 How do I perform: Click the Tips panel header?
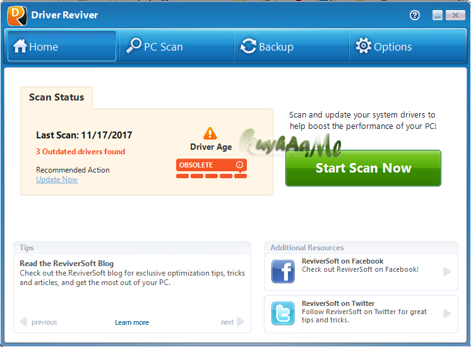pos(132,248)
